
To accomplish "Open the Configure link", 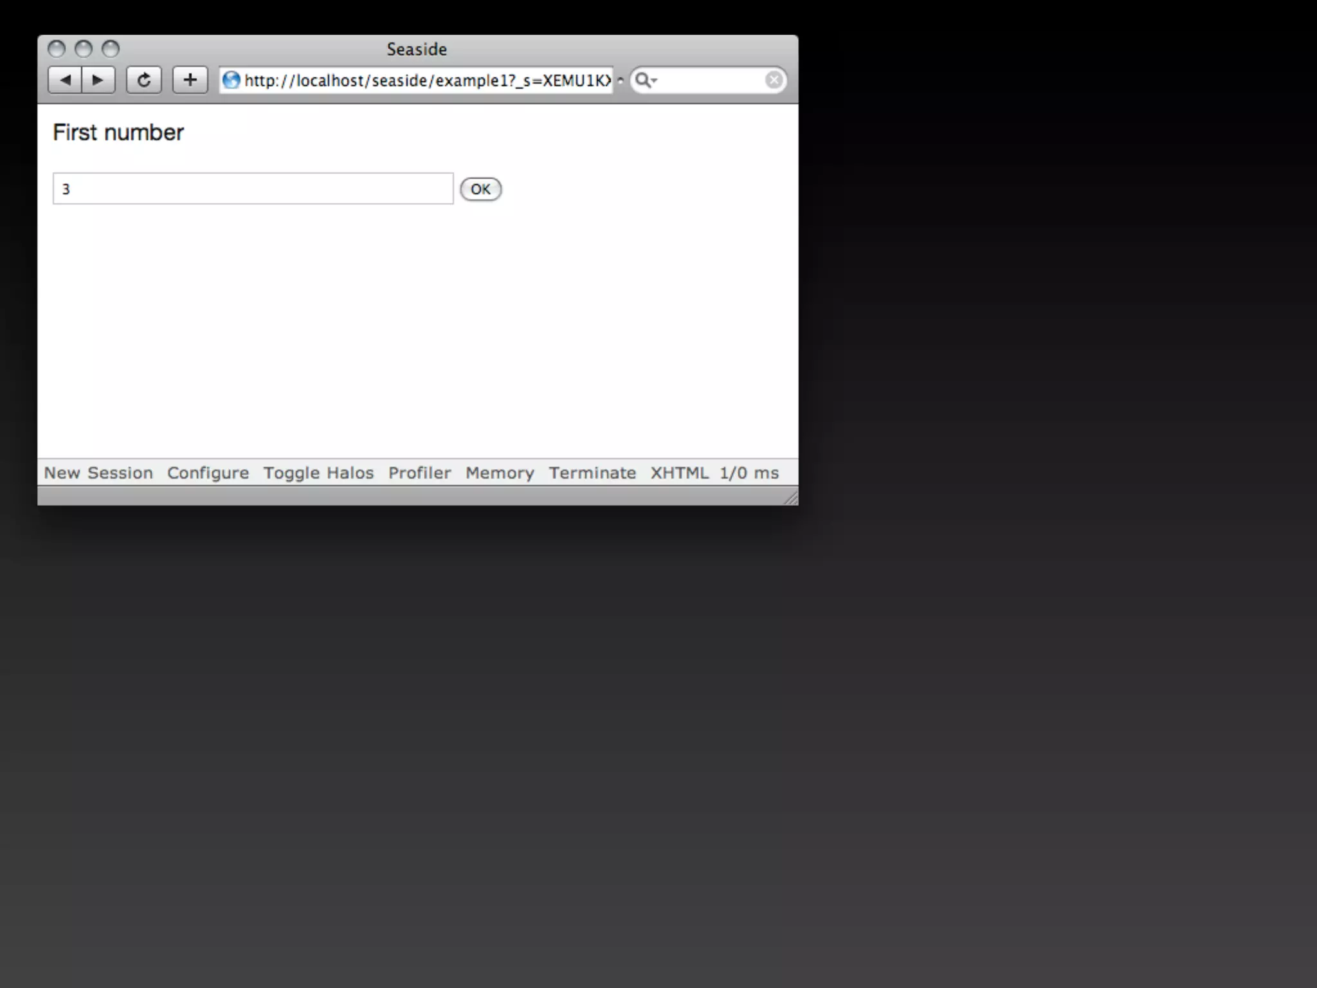I will pyautogui.click(x=208, y=473).
